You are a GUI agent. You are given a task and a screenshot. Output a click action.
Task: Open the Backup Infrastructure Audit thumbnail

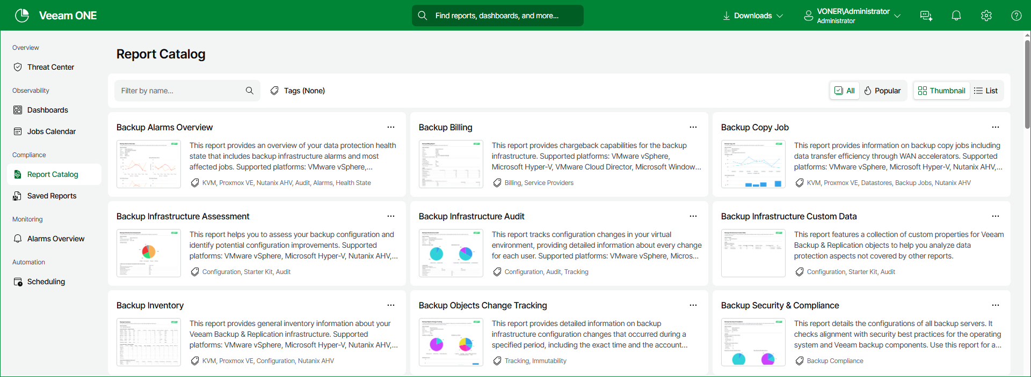tap(451, 253)
